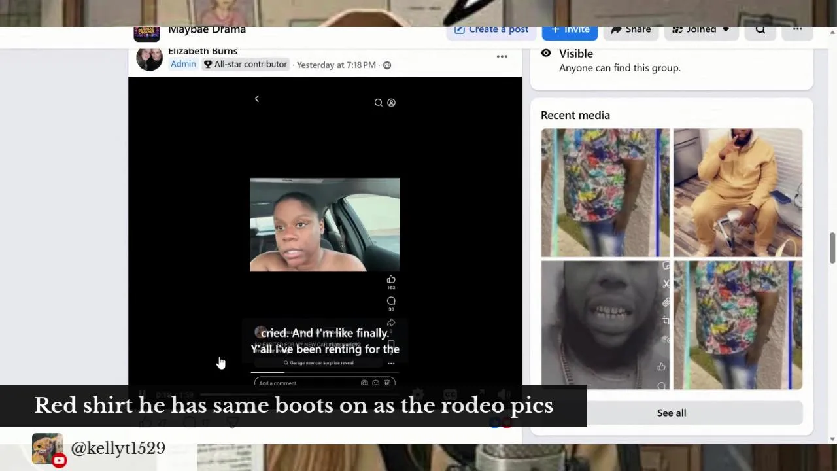The height and width of the screenshot is (471, 837).
Task: Open bottom-right colorful shirt media thumbnail
Action: pyautogui.click(x=738, y=325)
